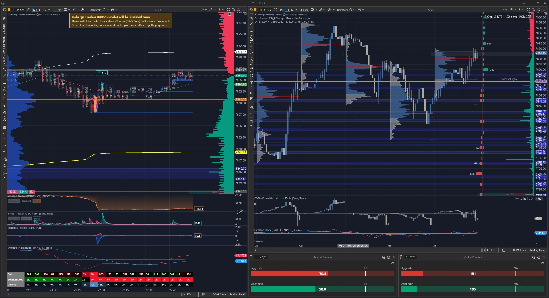The image size is (549, 298).
Task: Switch left chart to H1 timeframe
Action: 41,10
